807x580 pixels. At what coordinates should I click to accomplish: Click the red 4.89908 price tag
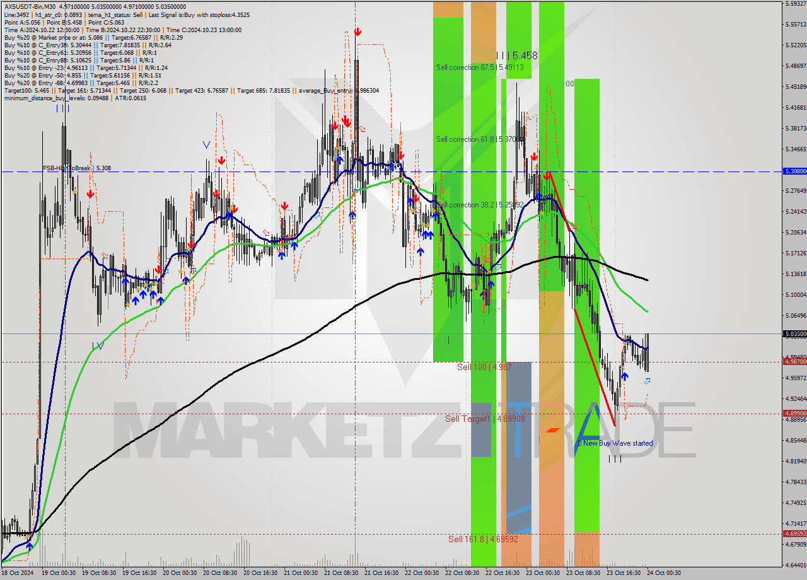click(794, 413)
